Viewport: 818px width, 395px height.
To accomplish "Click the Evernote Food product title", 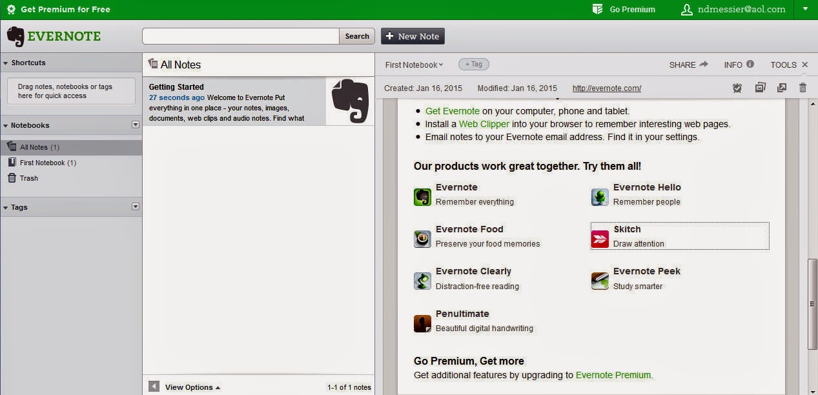I will point(469,229).
